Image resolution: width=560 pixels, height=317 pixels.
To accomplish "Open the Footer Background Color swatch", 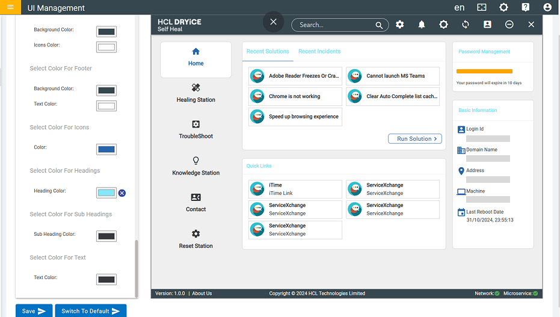I will [106, 91].
